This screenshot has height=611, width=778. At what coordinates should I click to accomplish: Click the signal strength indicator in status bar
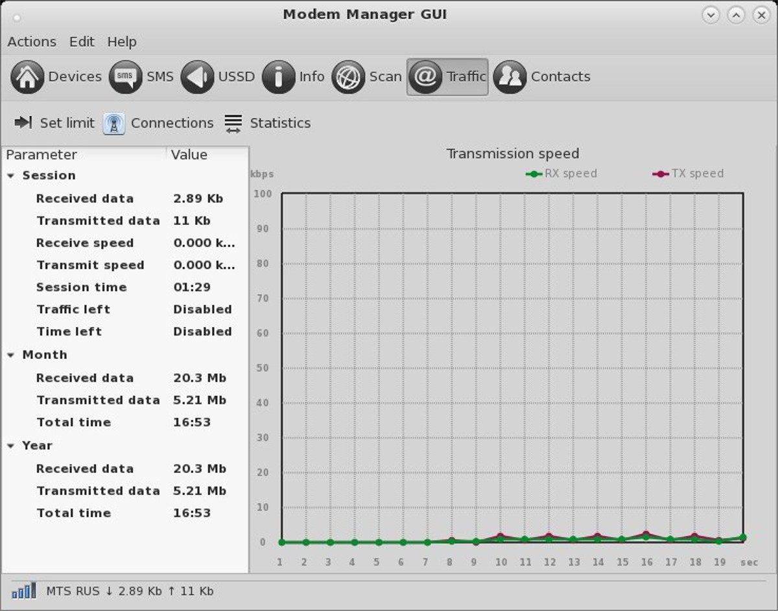coord(24,590)
